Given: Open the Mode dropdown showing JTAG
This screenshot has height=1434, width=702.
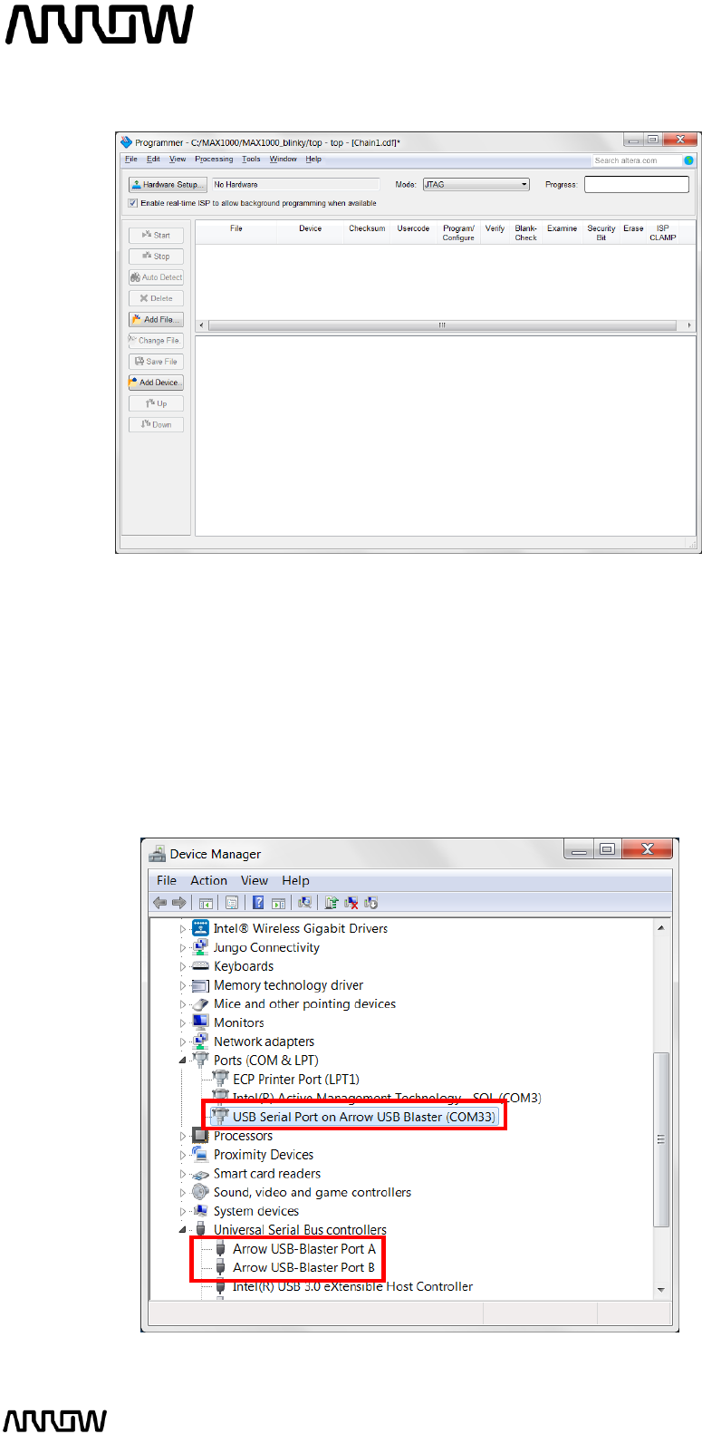Looking at the screenshot, I should click(476, 184).
